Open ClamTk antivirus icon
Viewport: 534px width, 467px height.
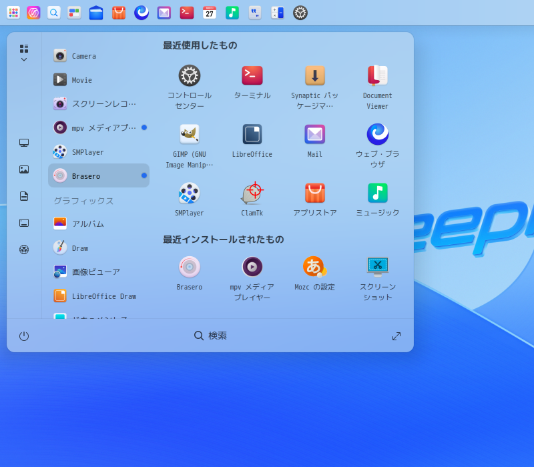coord(252,193)
